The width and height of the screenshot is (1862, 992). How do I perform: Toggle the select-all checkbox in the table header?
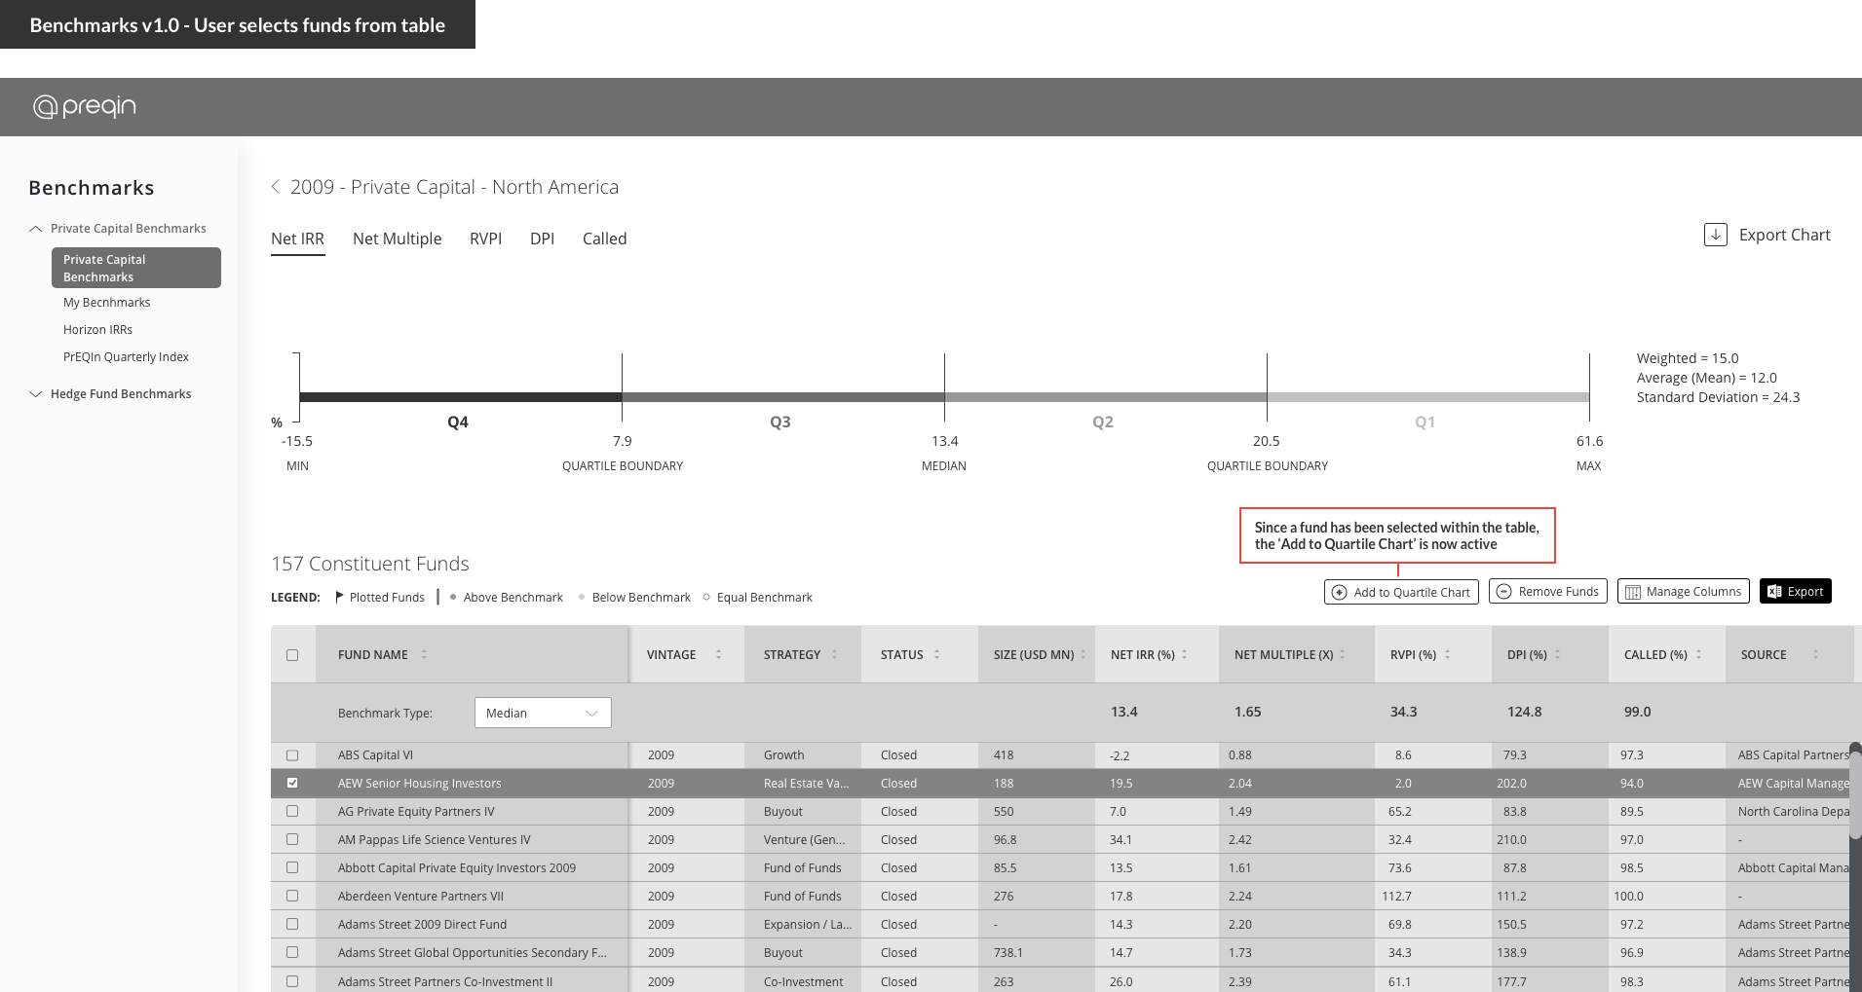(292, 655)
